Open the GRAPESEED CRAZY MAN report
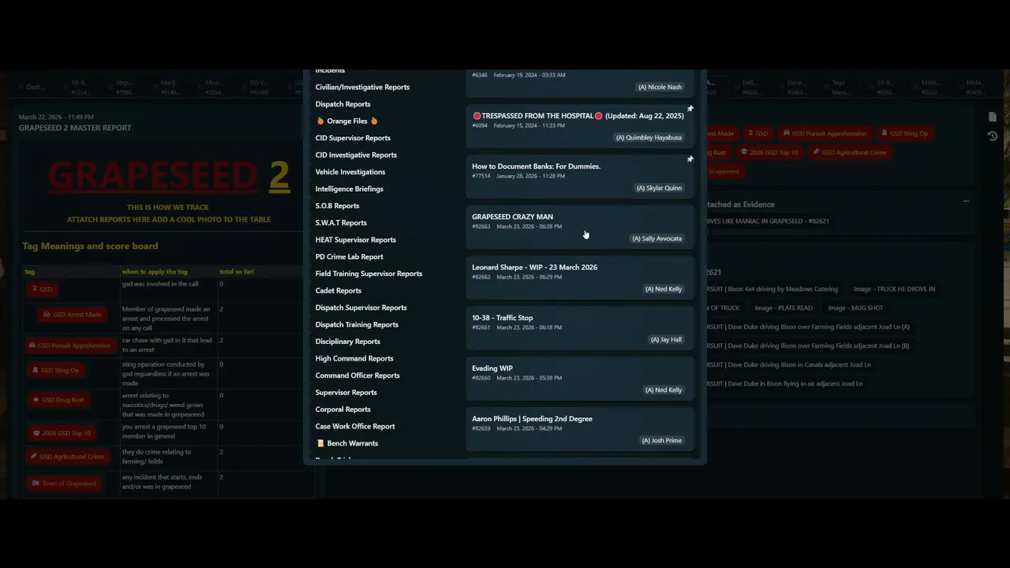 pyautogui.click(x=580, y=227)
